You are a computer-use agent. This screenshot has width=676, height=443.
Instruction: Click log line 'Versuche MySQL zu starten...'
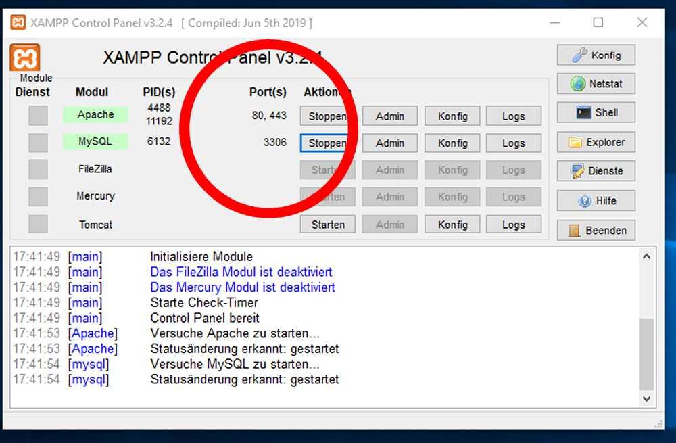235,364
